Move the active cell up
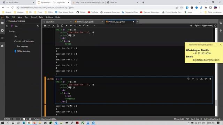The height and width of the screenshot is (125, 223). pos(193,79)
